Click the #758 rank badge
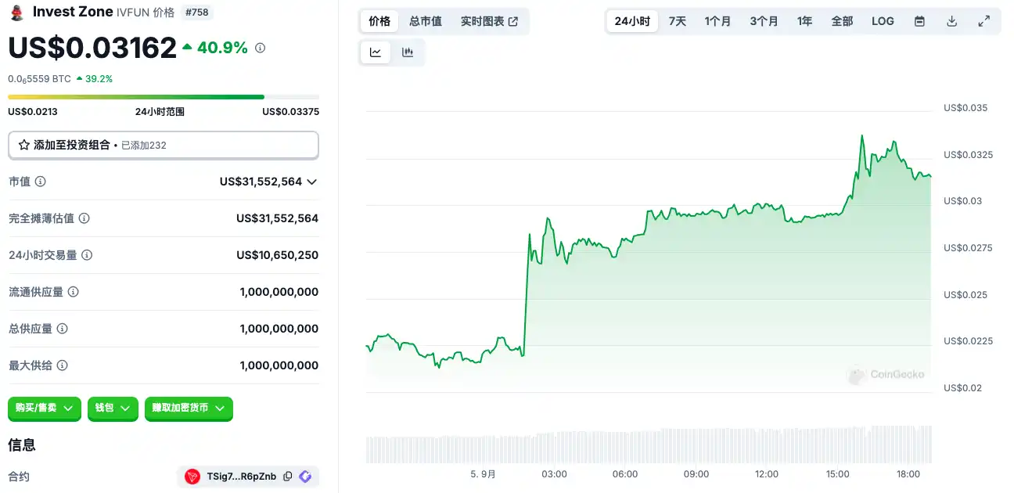The image size is (1014, 493). point(197,13)
